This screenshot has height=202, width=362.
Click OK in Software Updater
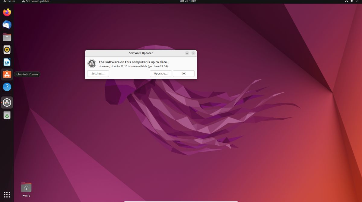click(x=184, y=74)
